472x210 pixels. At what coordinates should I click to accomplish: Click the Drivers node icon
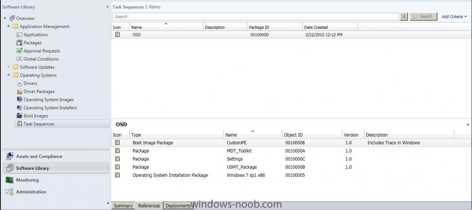click(20, 83)
